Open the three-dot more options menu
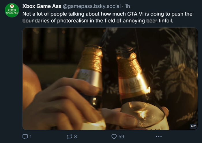The image size is (202, 143). coord(159,136)
